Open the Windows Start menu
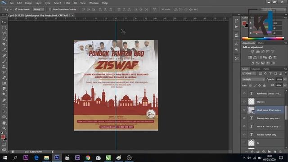 pyautogui.click(x=5, y=158)
